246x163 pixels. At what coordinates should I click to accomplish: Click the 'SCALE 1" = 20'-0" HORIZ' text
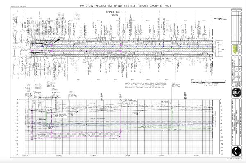point(208,84)
